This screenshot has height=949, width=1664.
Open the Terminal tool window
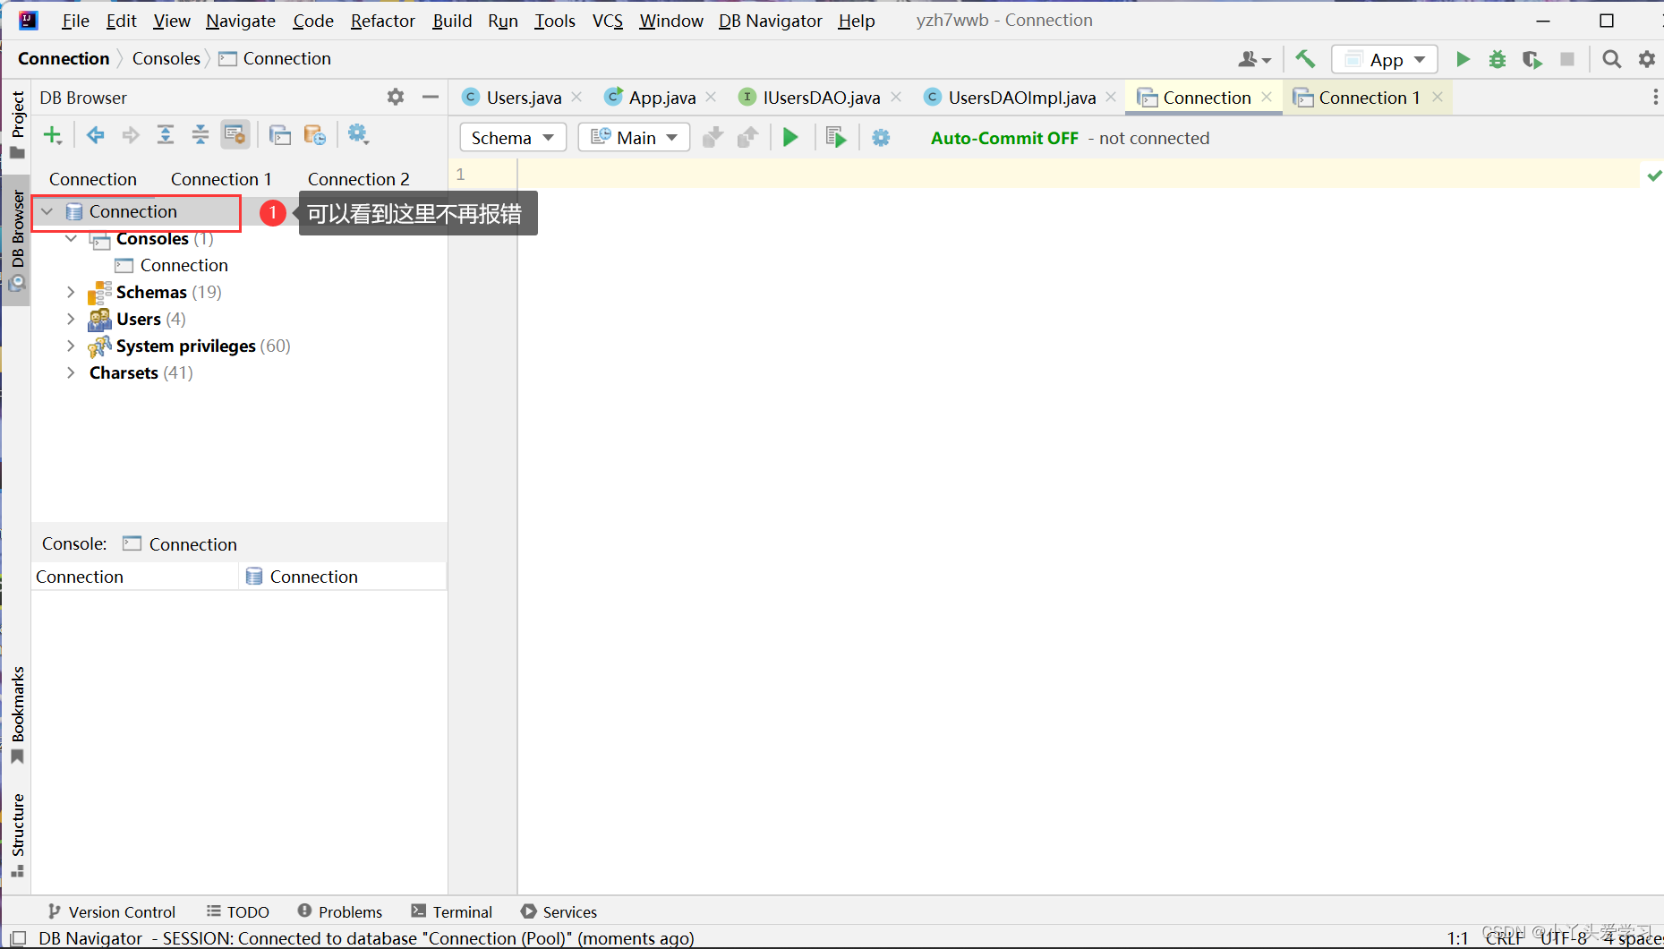(452, 911)
